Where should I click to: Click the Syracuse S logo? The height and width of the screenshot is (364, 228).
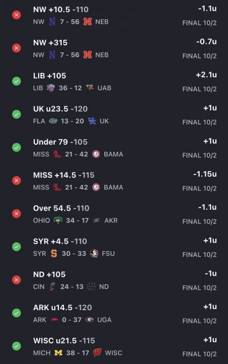click(54, 253)
